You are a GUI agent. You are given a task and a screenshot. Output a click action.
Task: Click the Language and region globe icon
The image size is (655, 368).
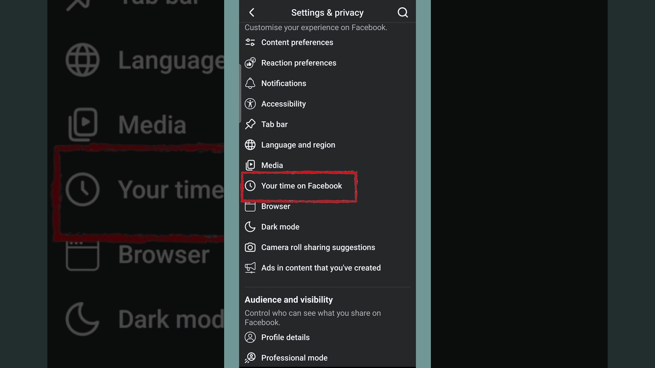pos(250,145)
